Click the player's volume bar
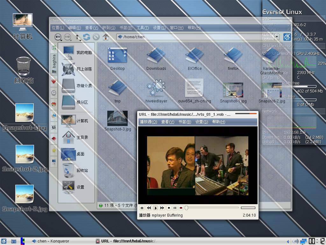 pyautogui.click(x=248, y=208)
